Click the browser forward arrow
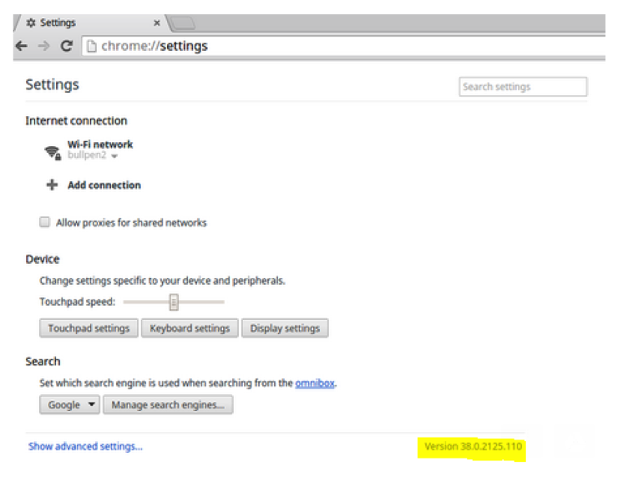Viewport: 623px width, 482px height. [44, 46]
